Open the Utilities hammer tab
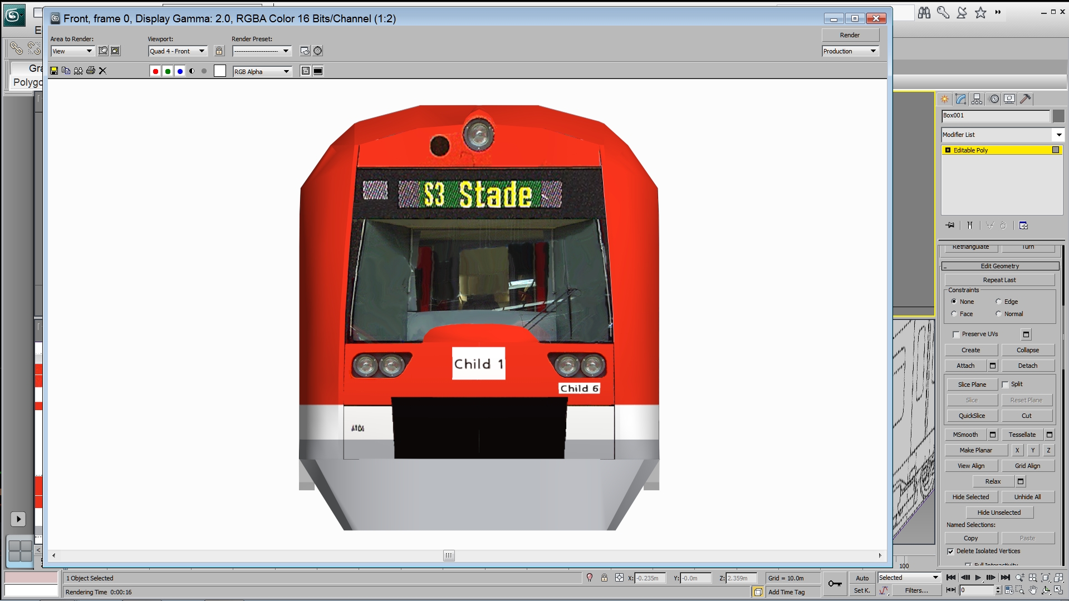Screen dimensions: 1069x601 point(1026,99)
